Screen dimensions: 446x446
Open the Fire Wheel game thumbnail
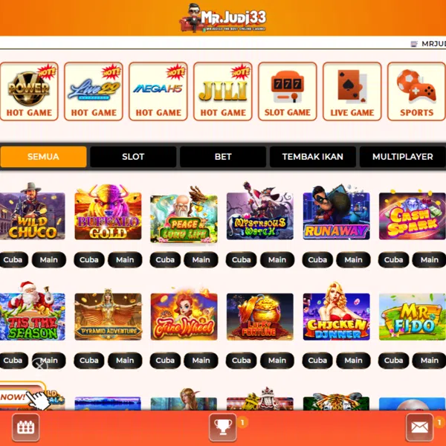[184, 315]
